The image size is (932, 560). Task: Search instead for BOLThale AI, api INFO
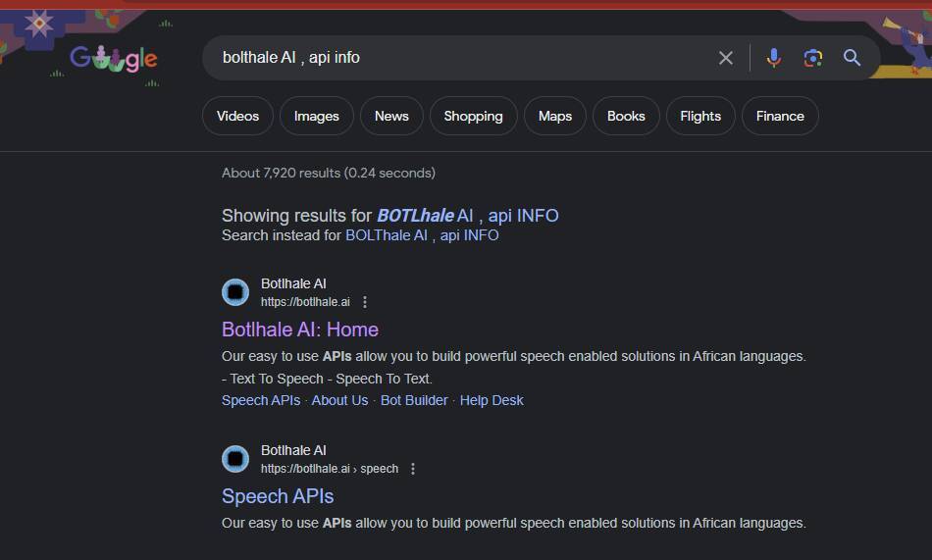(422, 235)
